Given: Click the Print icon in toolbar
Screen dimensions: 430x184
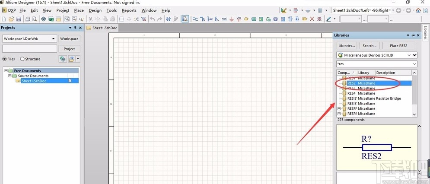Looking at the screenshot, I should 27,19.
